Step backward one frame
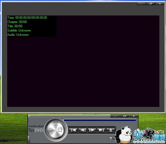Screen dimensions: 166x144 tap(83, 130)
